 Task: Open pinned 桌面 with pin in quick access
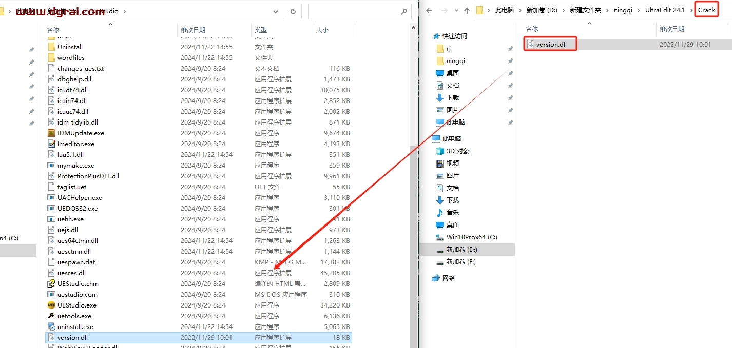coord(447,73)
